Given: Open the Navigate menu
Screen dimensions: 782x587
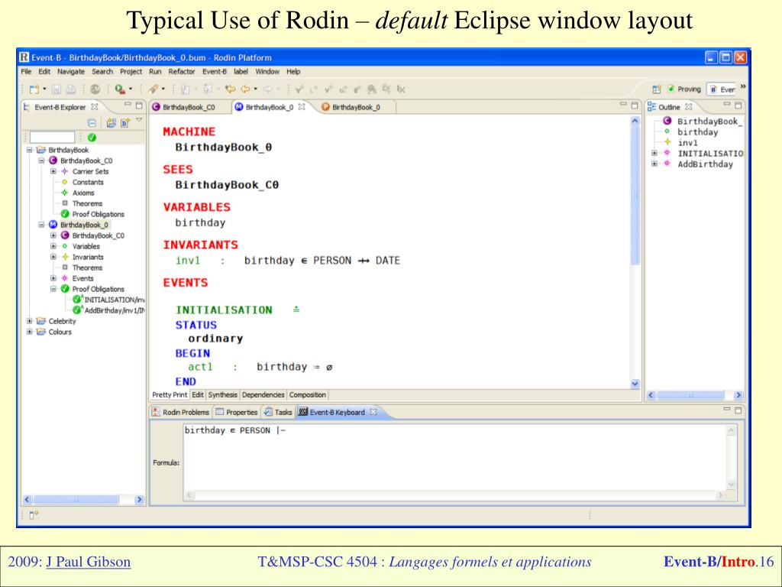Looking at the screenshot, I should (x=71, y=71).
